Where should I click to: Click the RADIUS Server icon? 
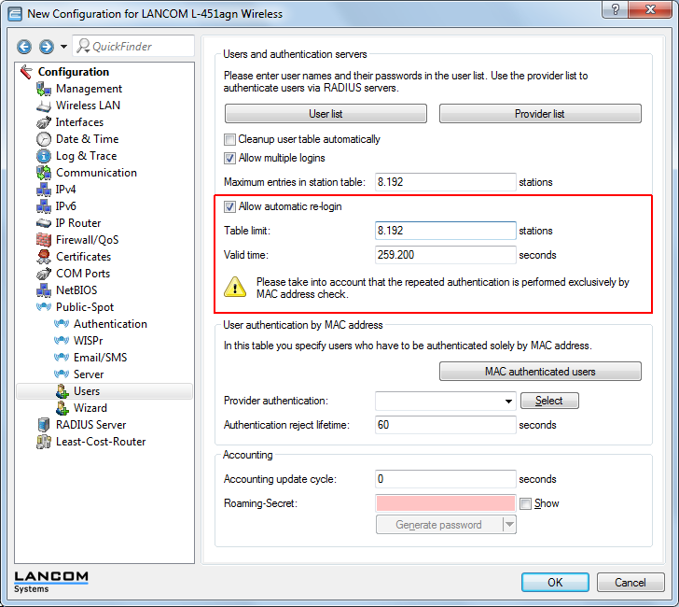click(43, 425)
